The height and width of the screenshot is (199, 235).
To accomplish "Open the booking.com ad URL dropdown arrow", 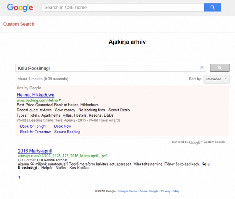I will pyautogui.click(x=60, y=100).
